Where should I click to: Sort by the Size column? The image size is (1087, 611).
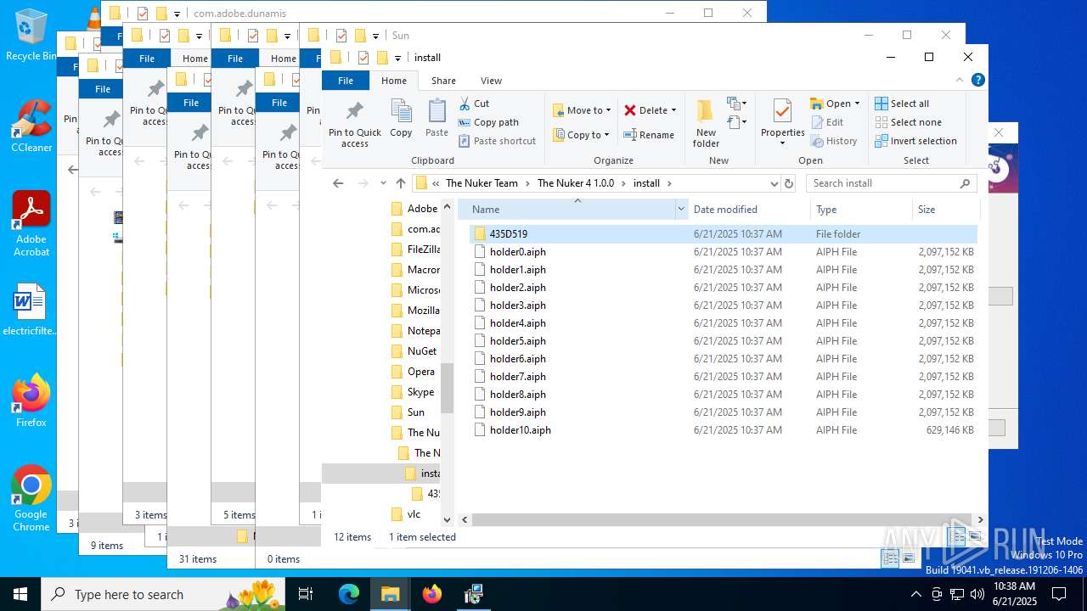(945, 210)
